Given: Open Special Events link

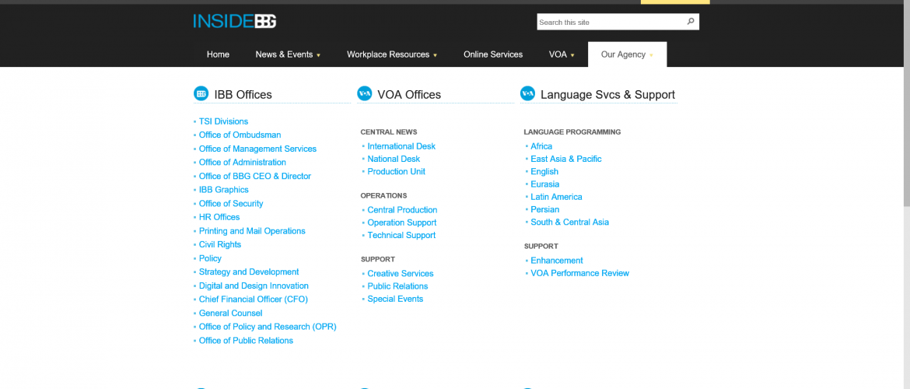Looking at the screenshot, I should click(395, 299).
